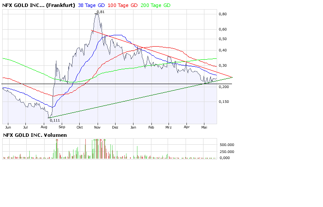
Task: Click the Nov month label
Action: [x=97, y=127]
